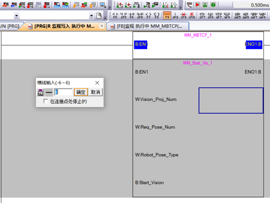The image size is (270, 203).
Task: Close the 横线输入 dialog
Action: pyautogui.click(x=97, y=83)
